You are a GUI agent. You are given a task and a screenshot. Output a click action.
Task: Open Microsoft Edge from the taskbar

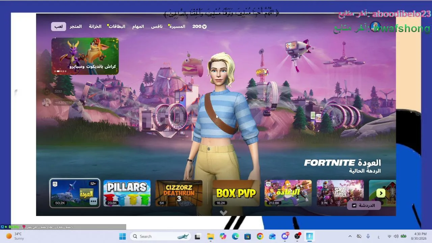(x=235, y=236)
